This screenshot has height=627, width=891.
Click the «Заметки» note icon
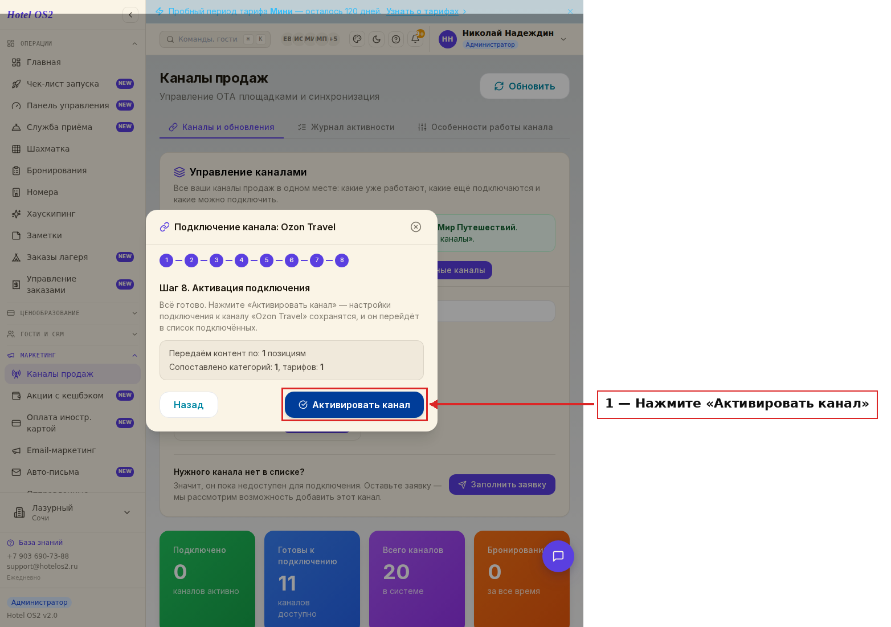tap(17, 235)
